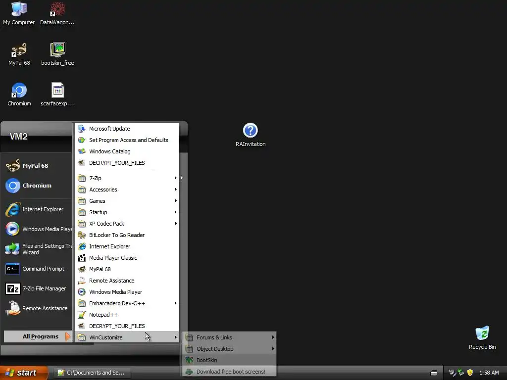The height and width of the screenshot is (380, 507).
Task: Expand the Startup folder
Action: tap(127, 212)
